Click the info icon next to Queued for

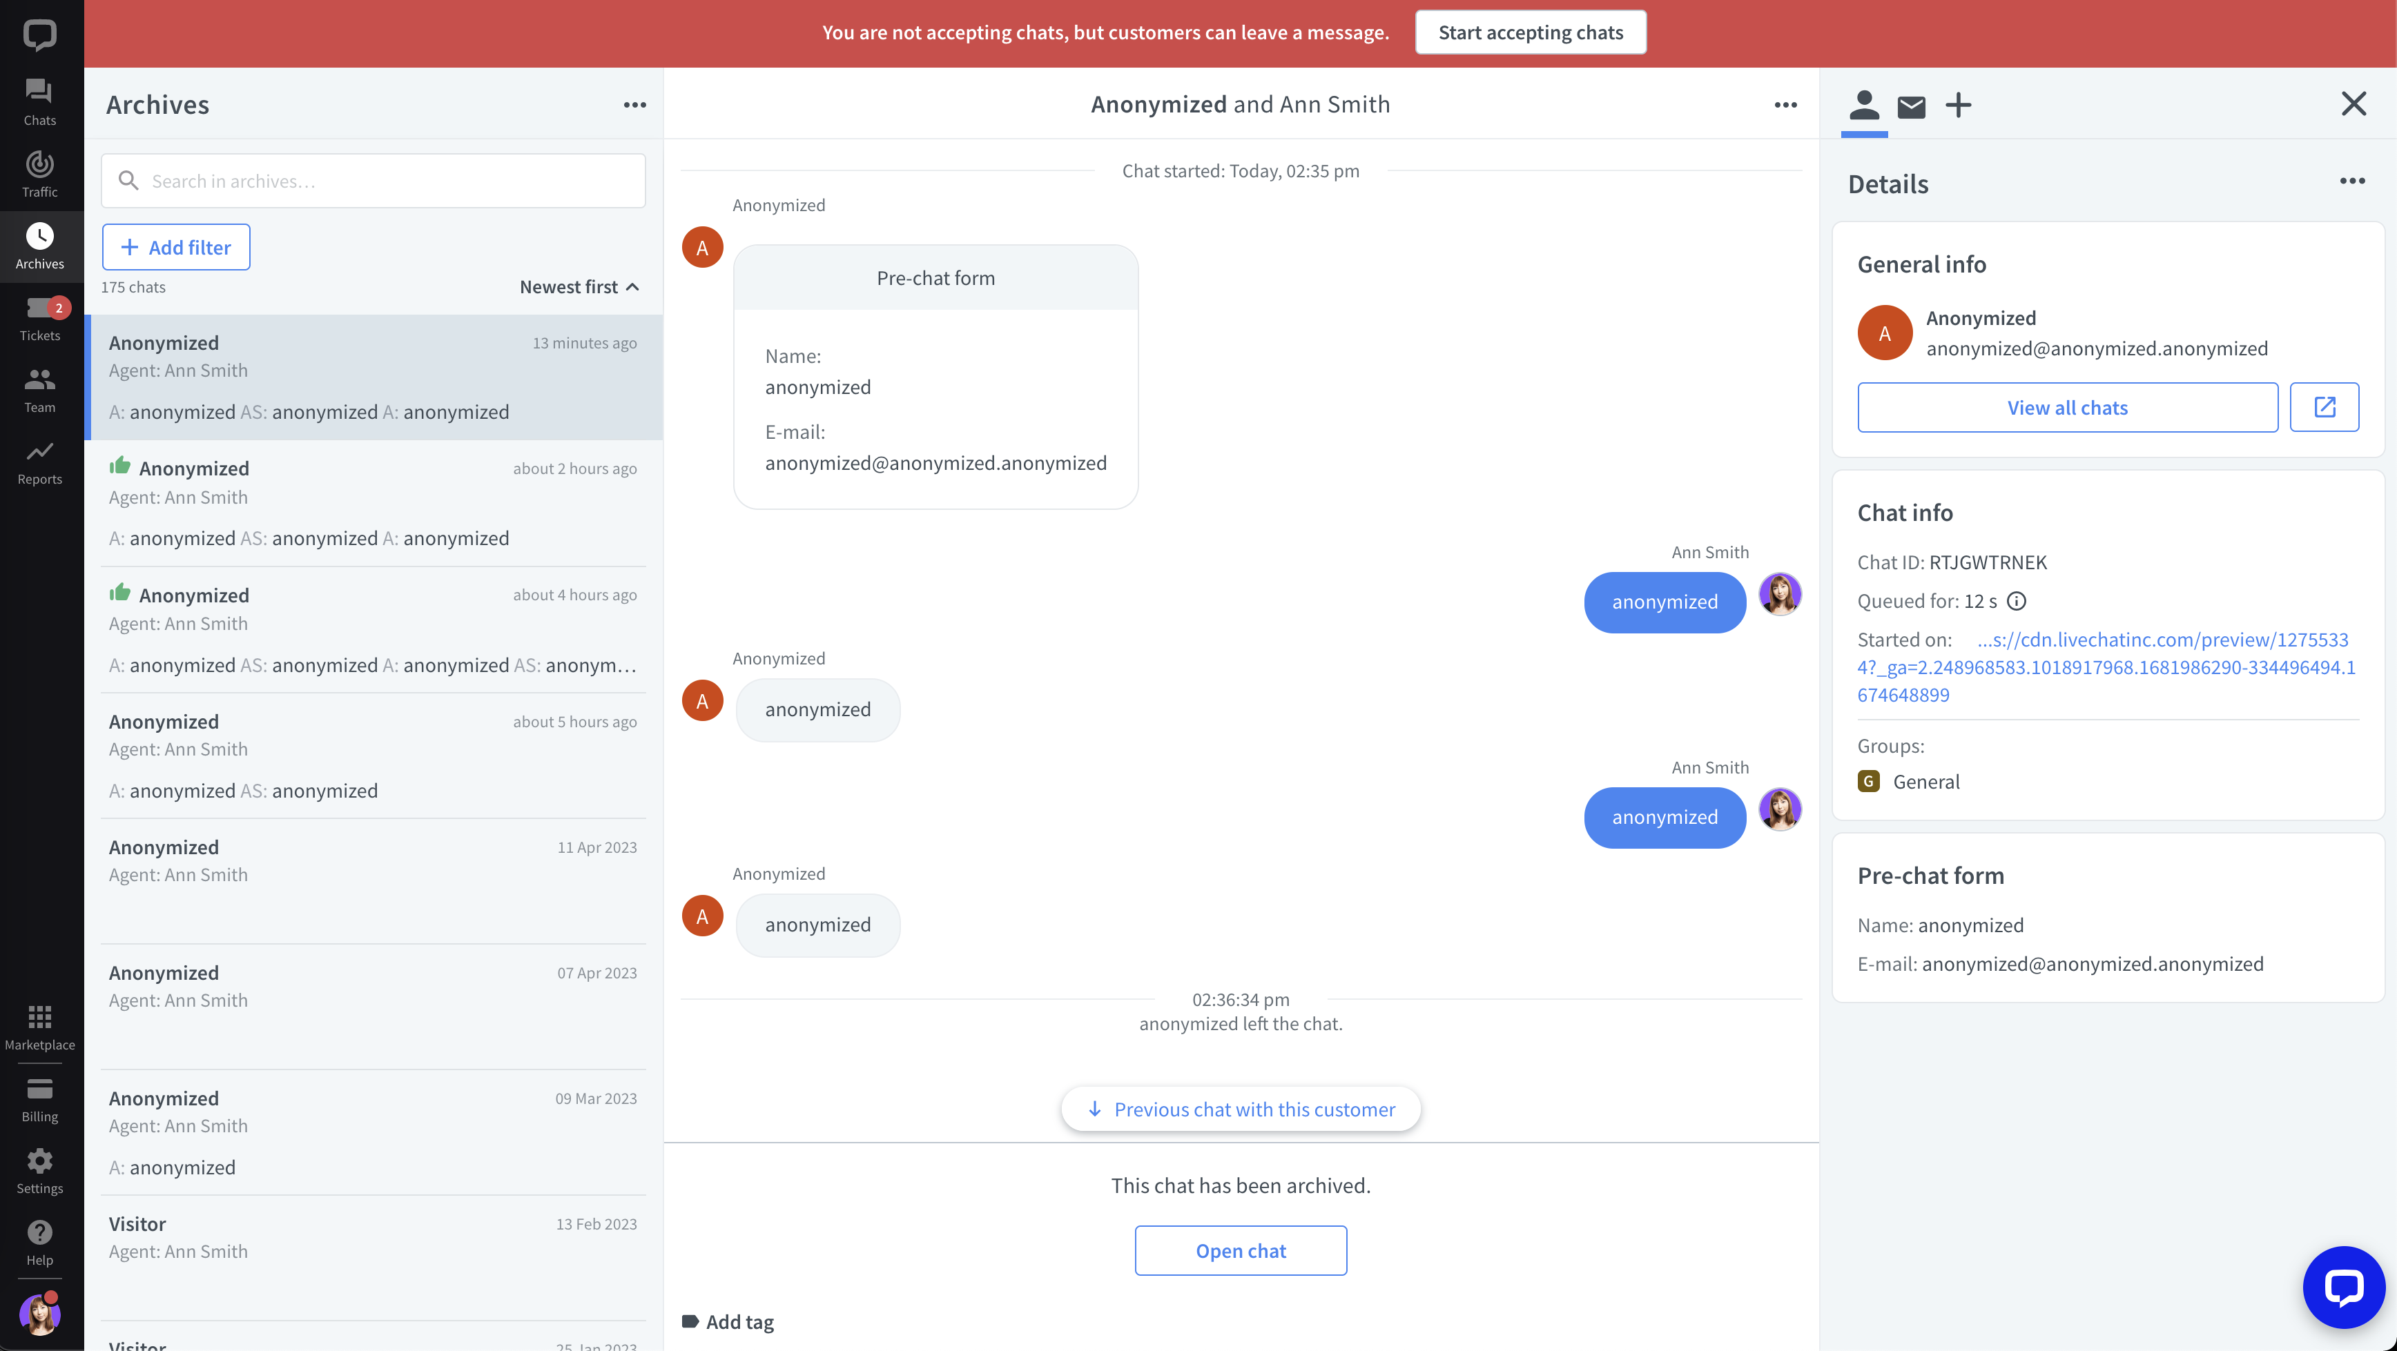point(2015,602)
